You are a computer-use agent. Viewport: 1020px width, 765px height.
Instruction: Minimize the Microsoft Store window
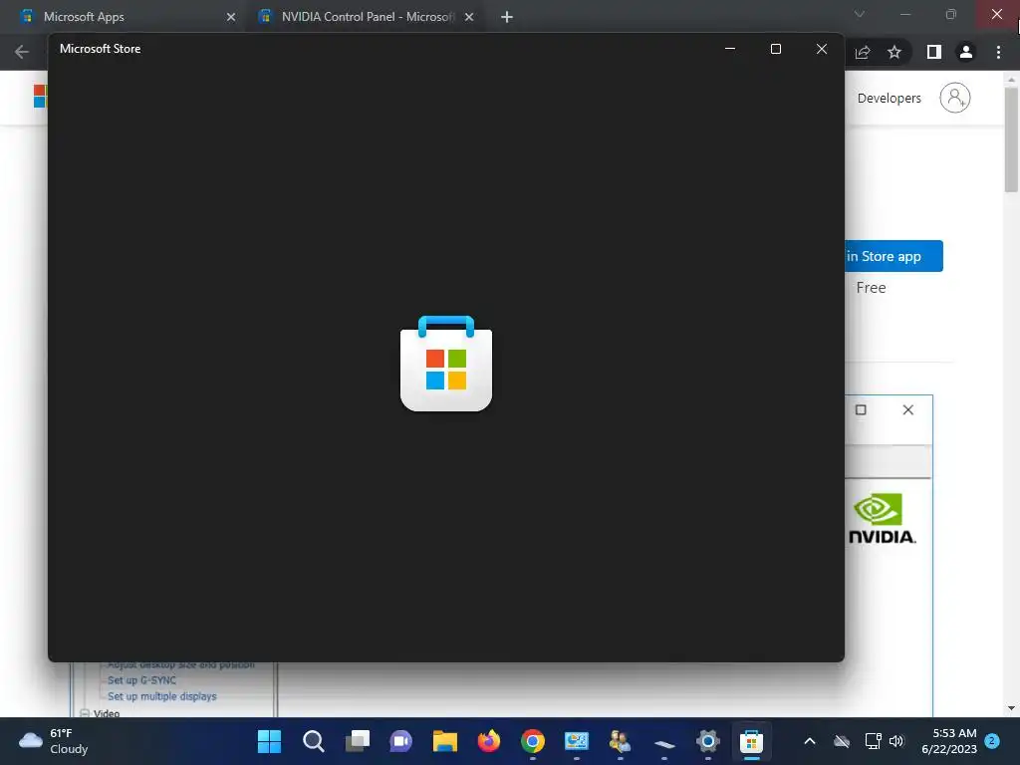(730, 49)
